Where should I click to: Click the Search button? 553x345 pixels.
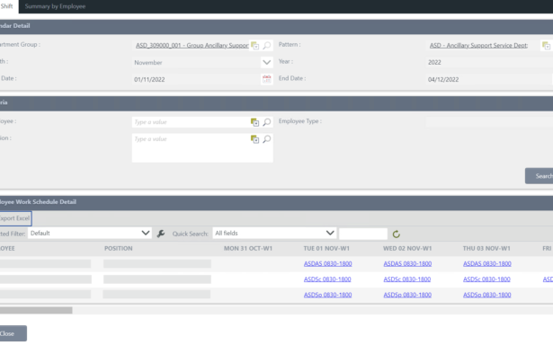click(x=540, y=176)
